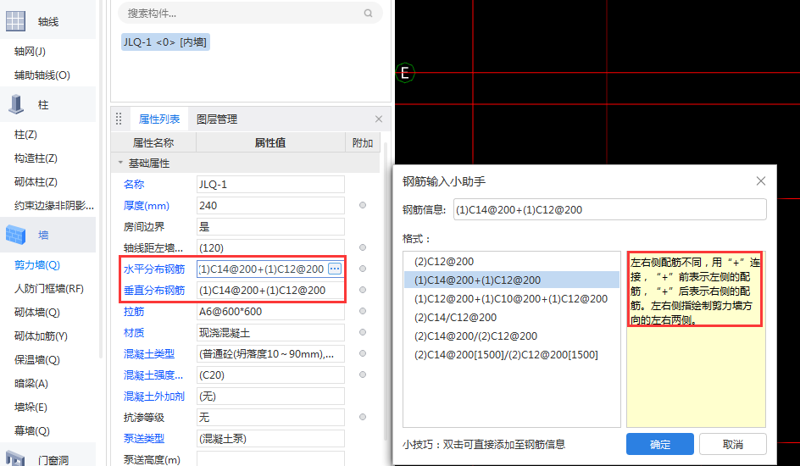The width and height of the screenshot is (800, 466).
Task: Choose format (1)C14@200+(1)C12@200 in list
Action: click(x=511, y=280)
